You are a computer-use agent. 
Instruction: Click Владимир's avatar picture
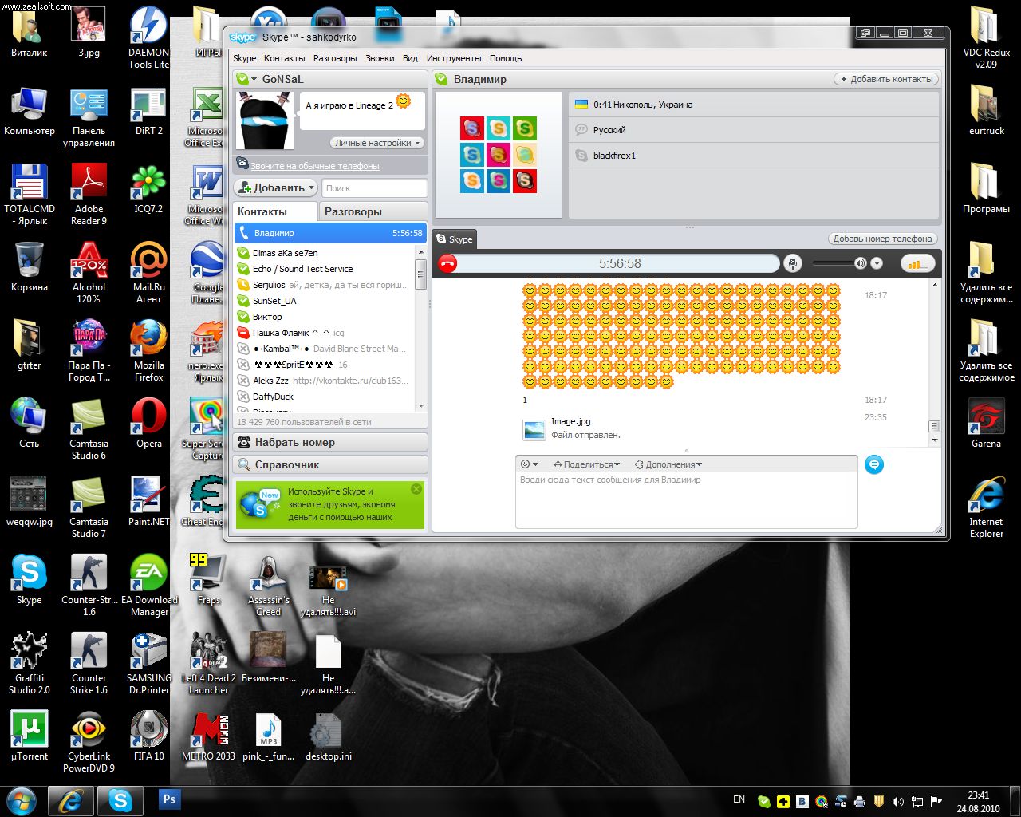tap(499, 154)
